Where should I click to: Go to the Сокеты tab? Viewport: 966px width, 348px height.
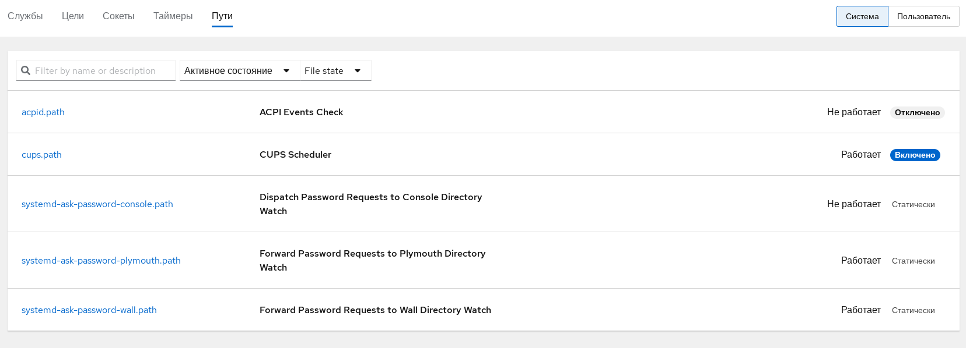click(x=118, y=16)
